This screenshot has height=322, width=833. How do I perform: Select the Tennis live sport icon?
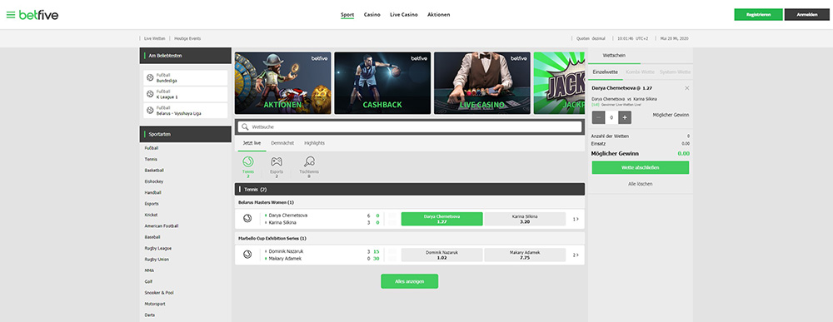[x=247, y=161]
